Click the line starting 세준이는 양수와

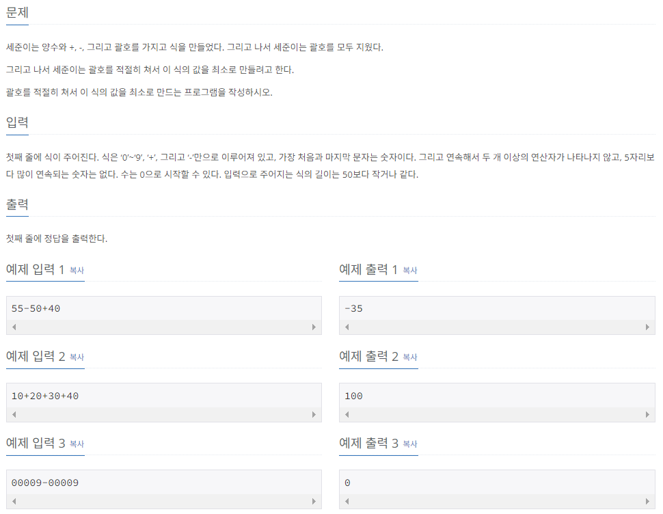pos(195,47)
